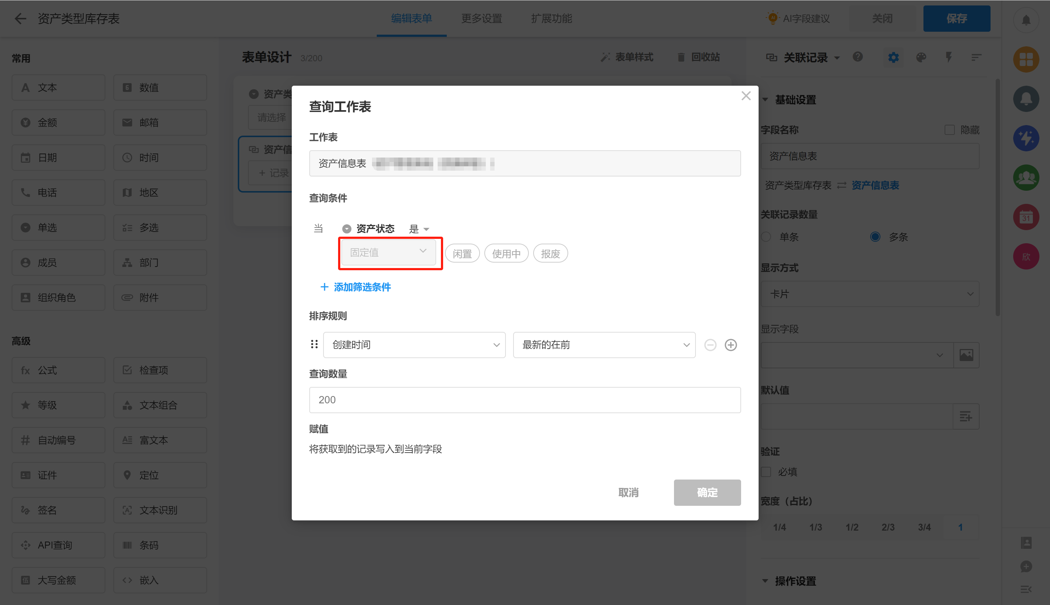Image resolution: width=1050 pixels, height=605 pixels.
Task: Toggle the 隐藏 checkbox
Action: coord(949,130)
